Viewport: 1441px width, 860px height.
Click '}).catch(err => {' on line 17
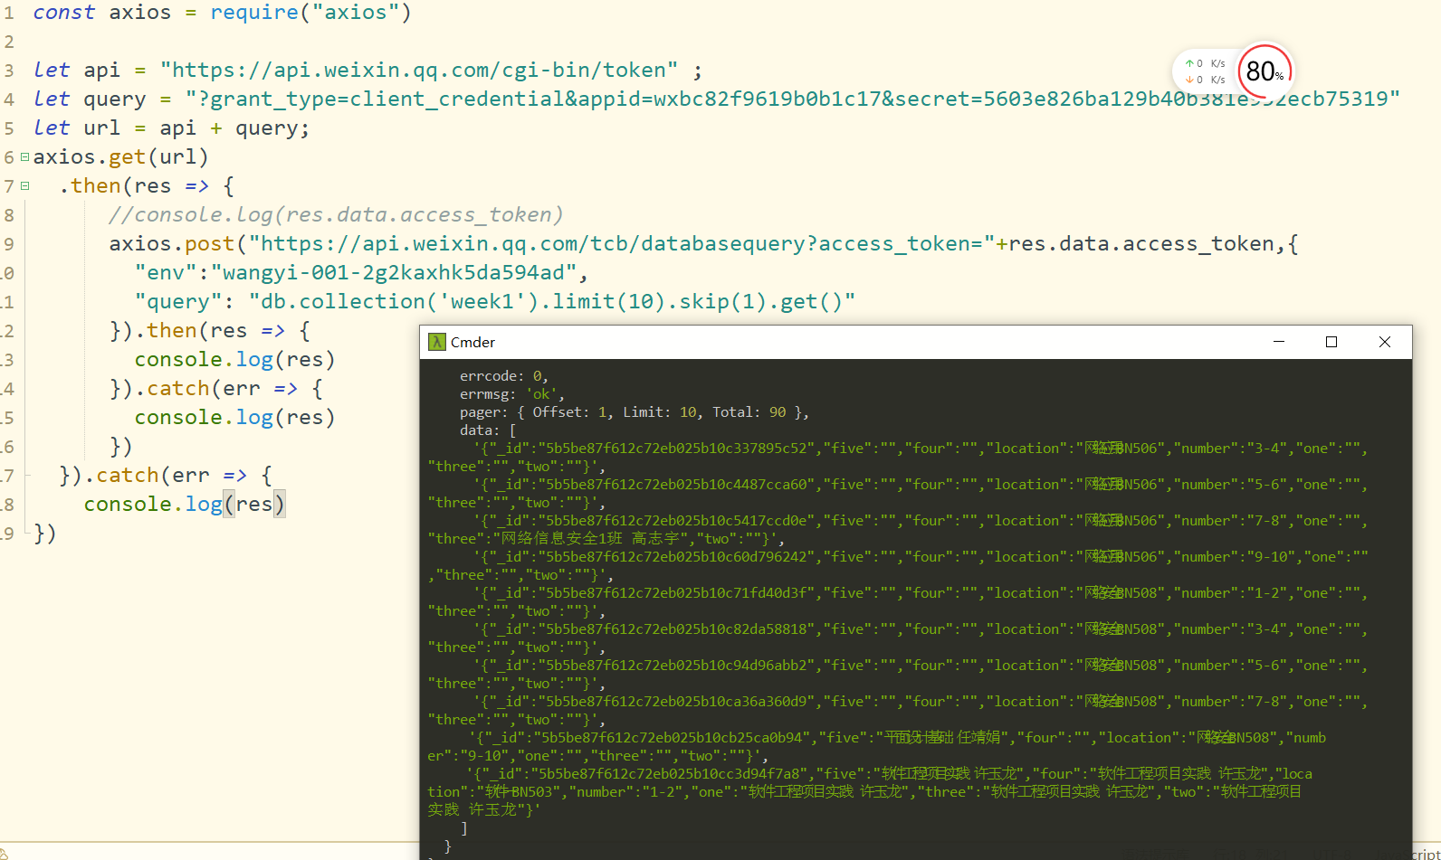pyautogui.click(x=166, y=476)
